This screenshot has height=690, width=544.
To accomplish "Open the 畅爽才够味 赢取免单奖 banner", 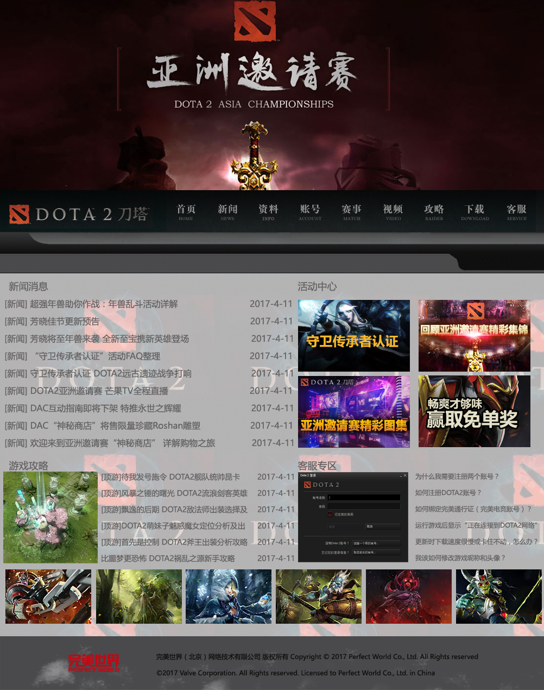I will (474, 411).
